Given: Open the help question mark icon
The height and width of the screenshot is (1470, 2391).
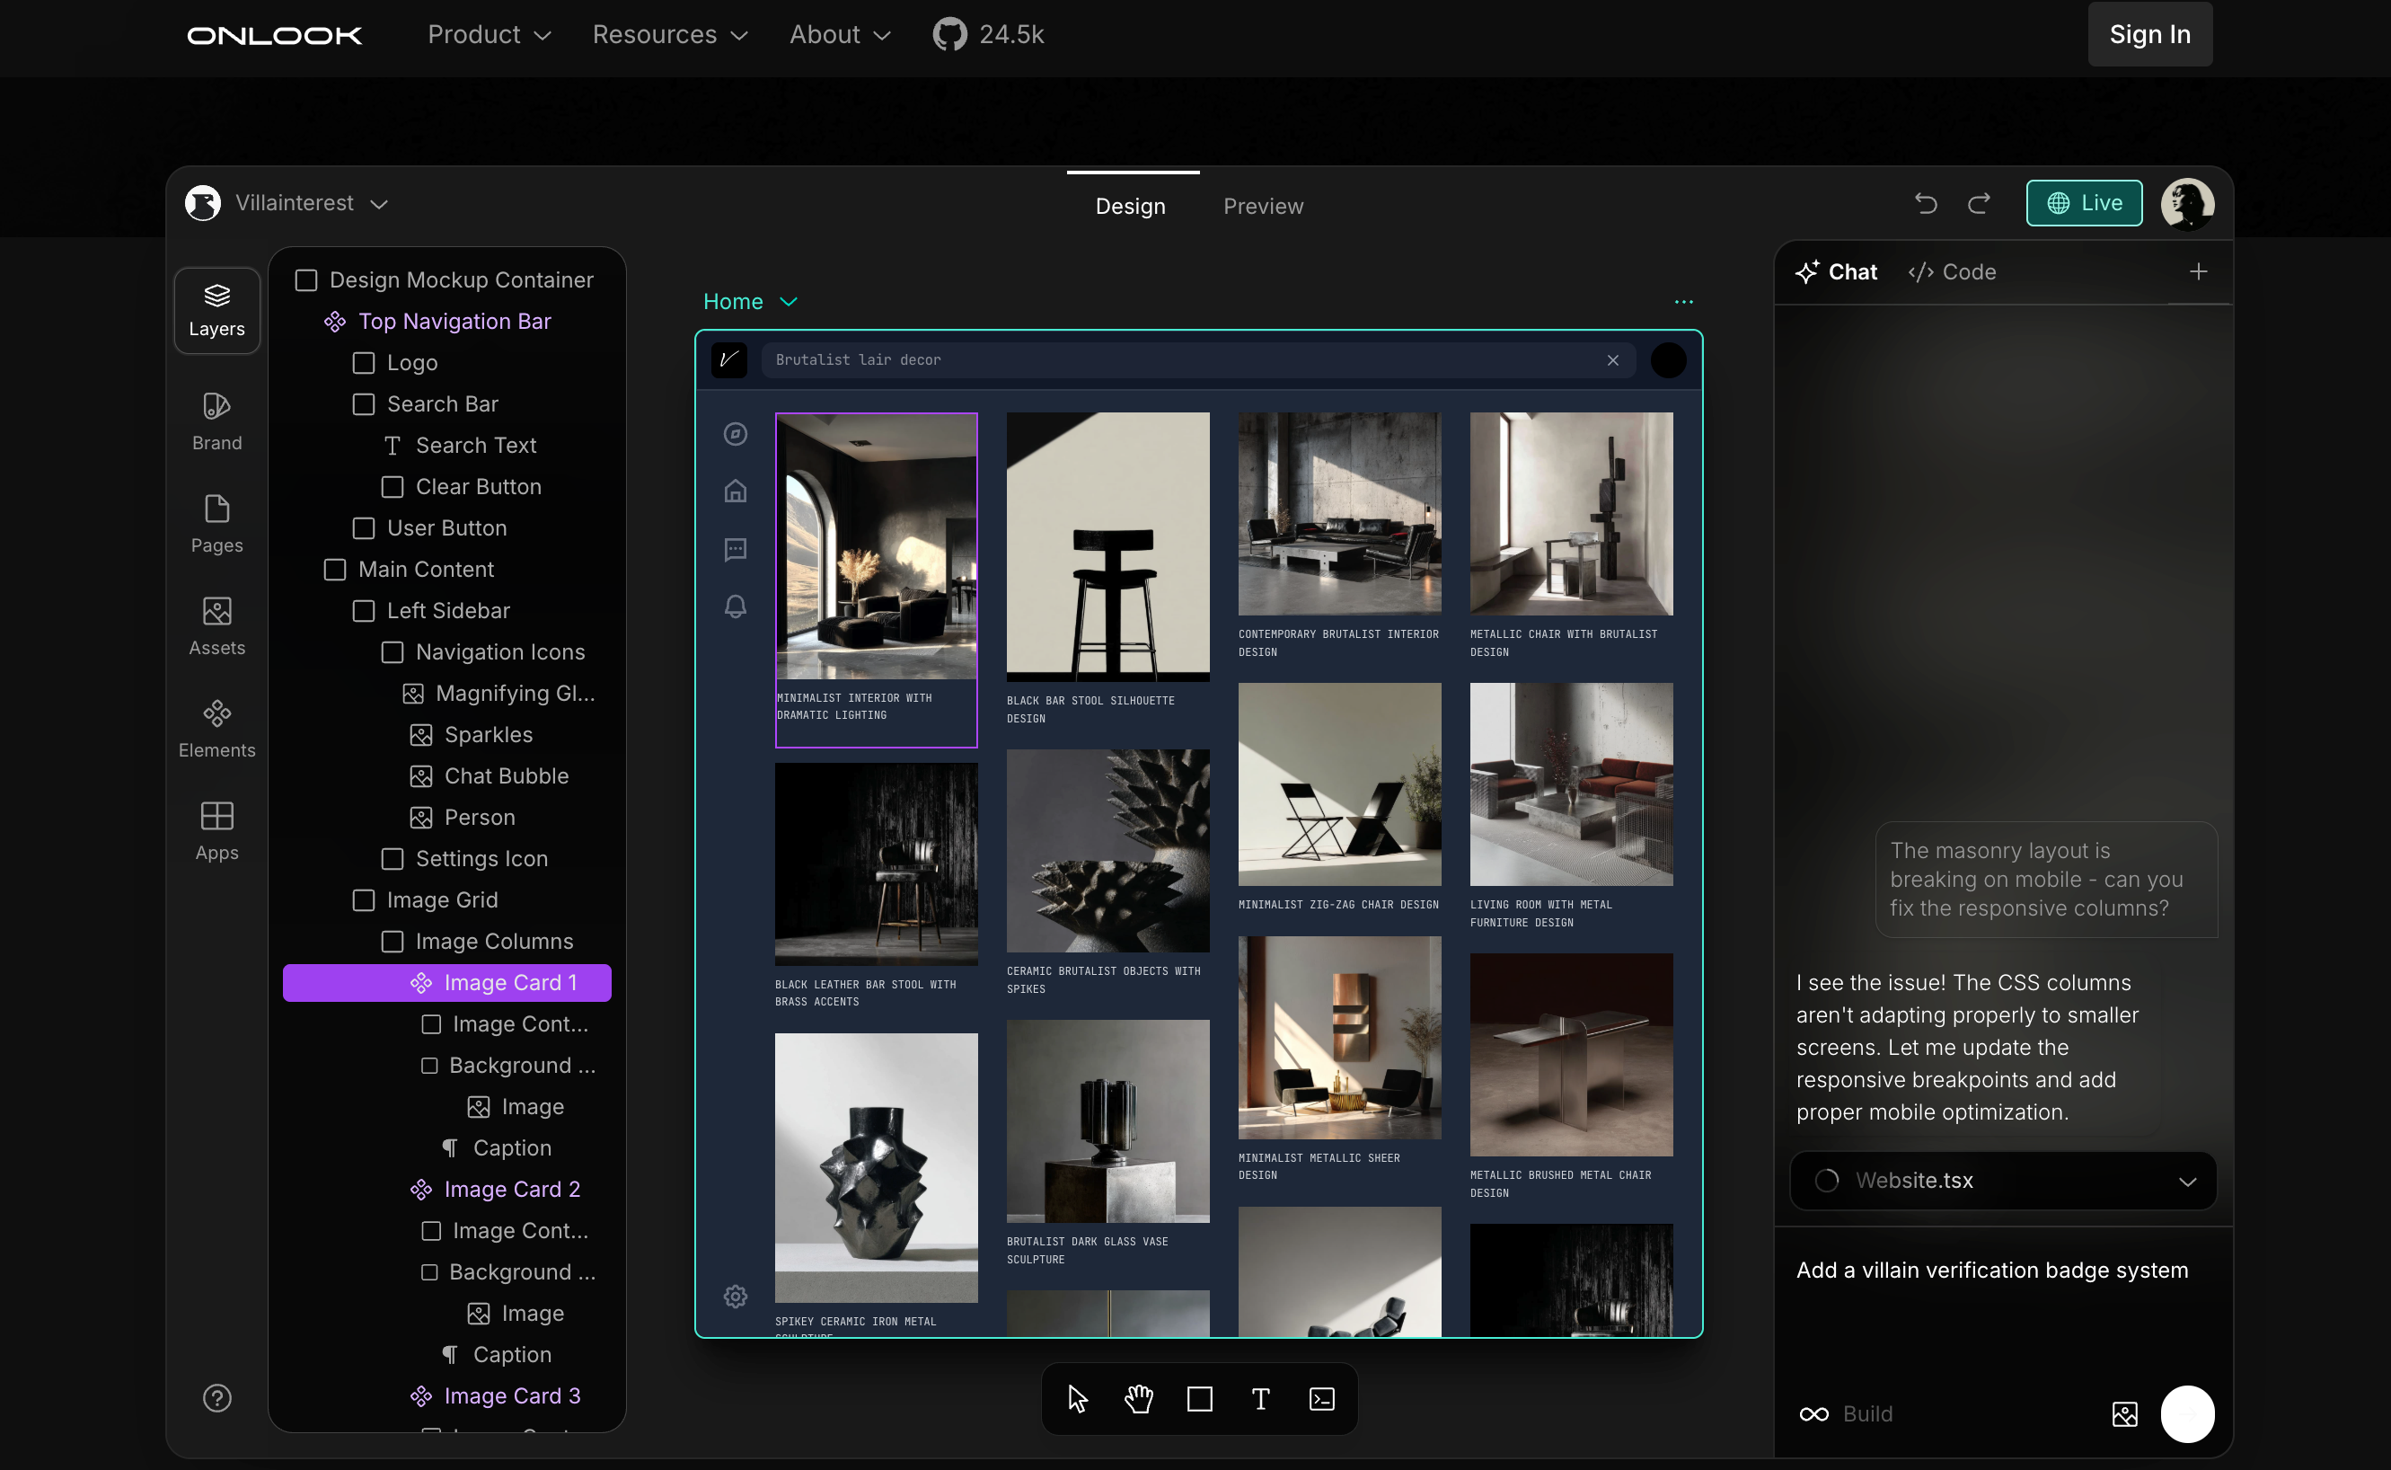Looking at the screenshot, I should (216, 1398).
